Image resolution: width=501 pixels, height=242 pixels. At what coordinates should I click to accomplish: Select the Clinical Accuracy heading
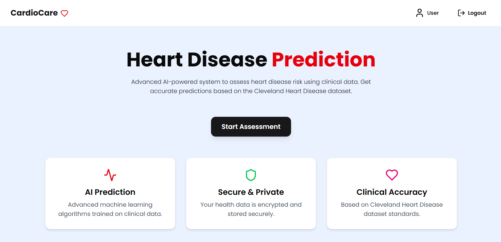point(392,192)
